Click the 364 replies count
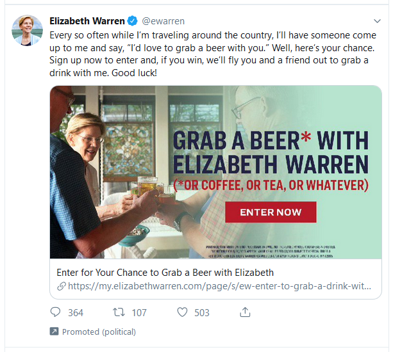393x352 pixels. [76, 313]
